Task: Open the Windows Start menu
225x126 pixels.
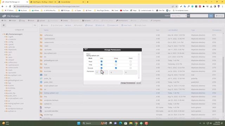Action: click(x=79, y=123)
